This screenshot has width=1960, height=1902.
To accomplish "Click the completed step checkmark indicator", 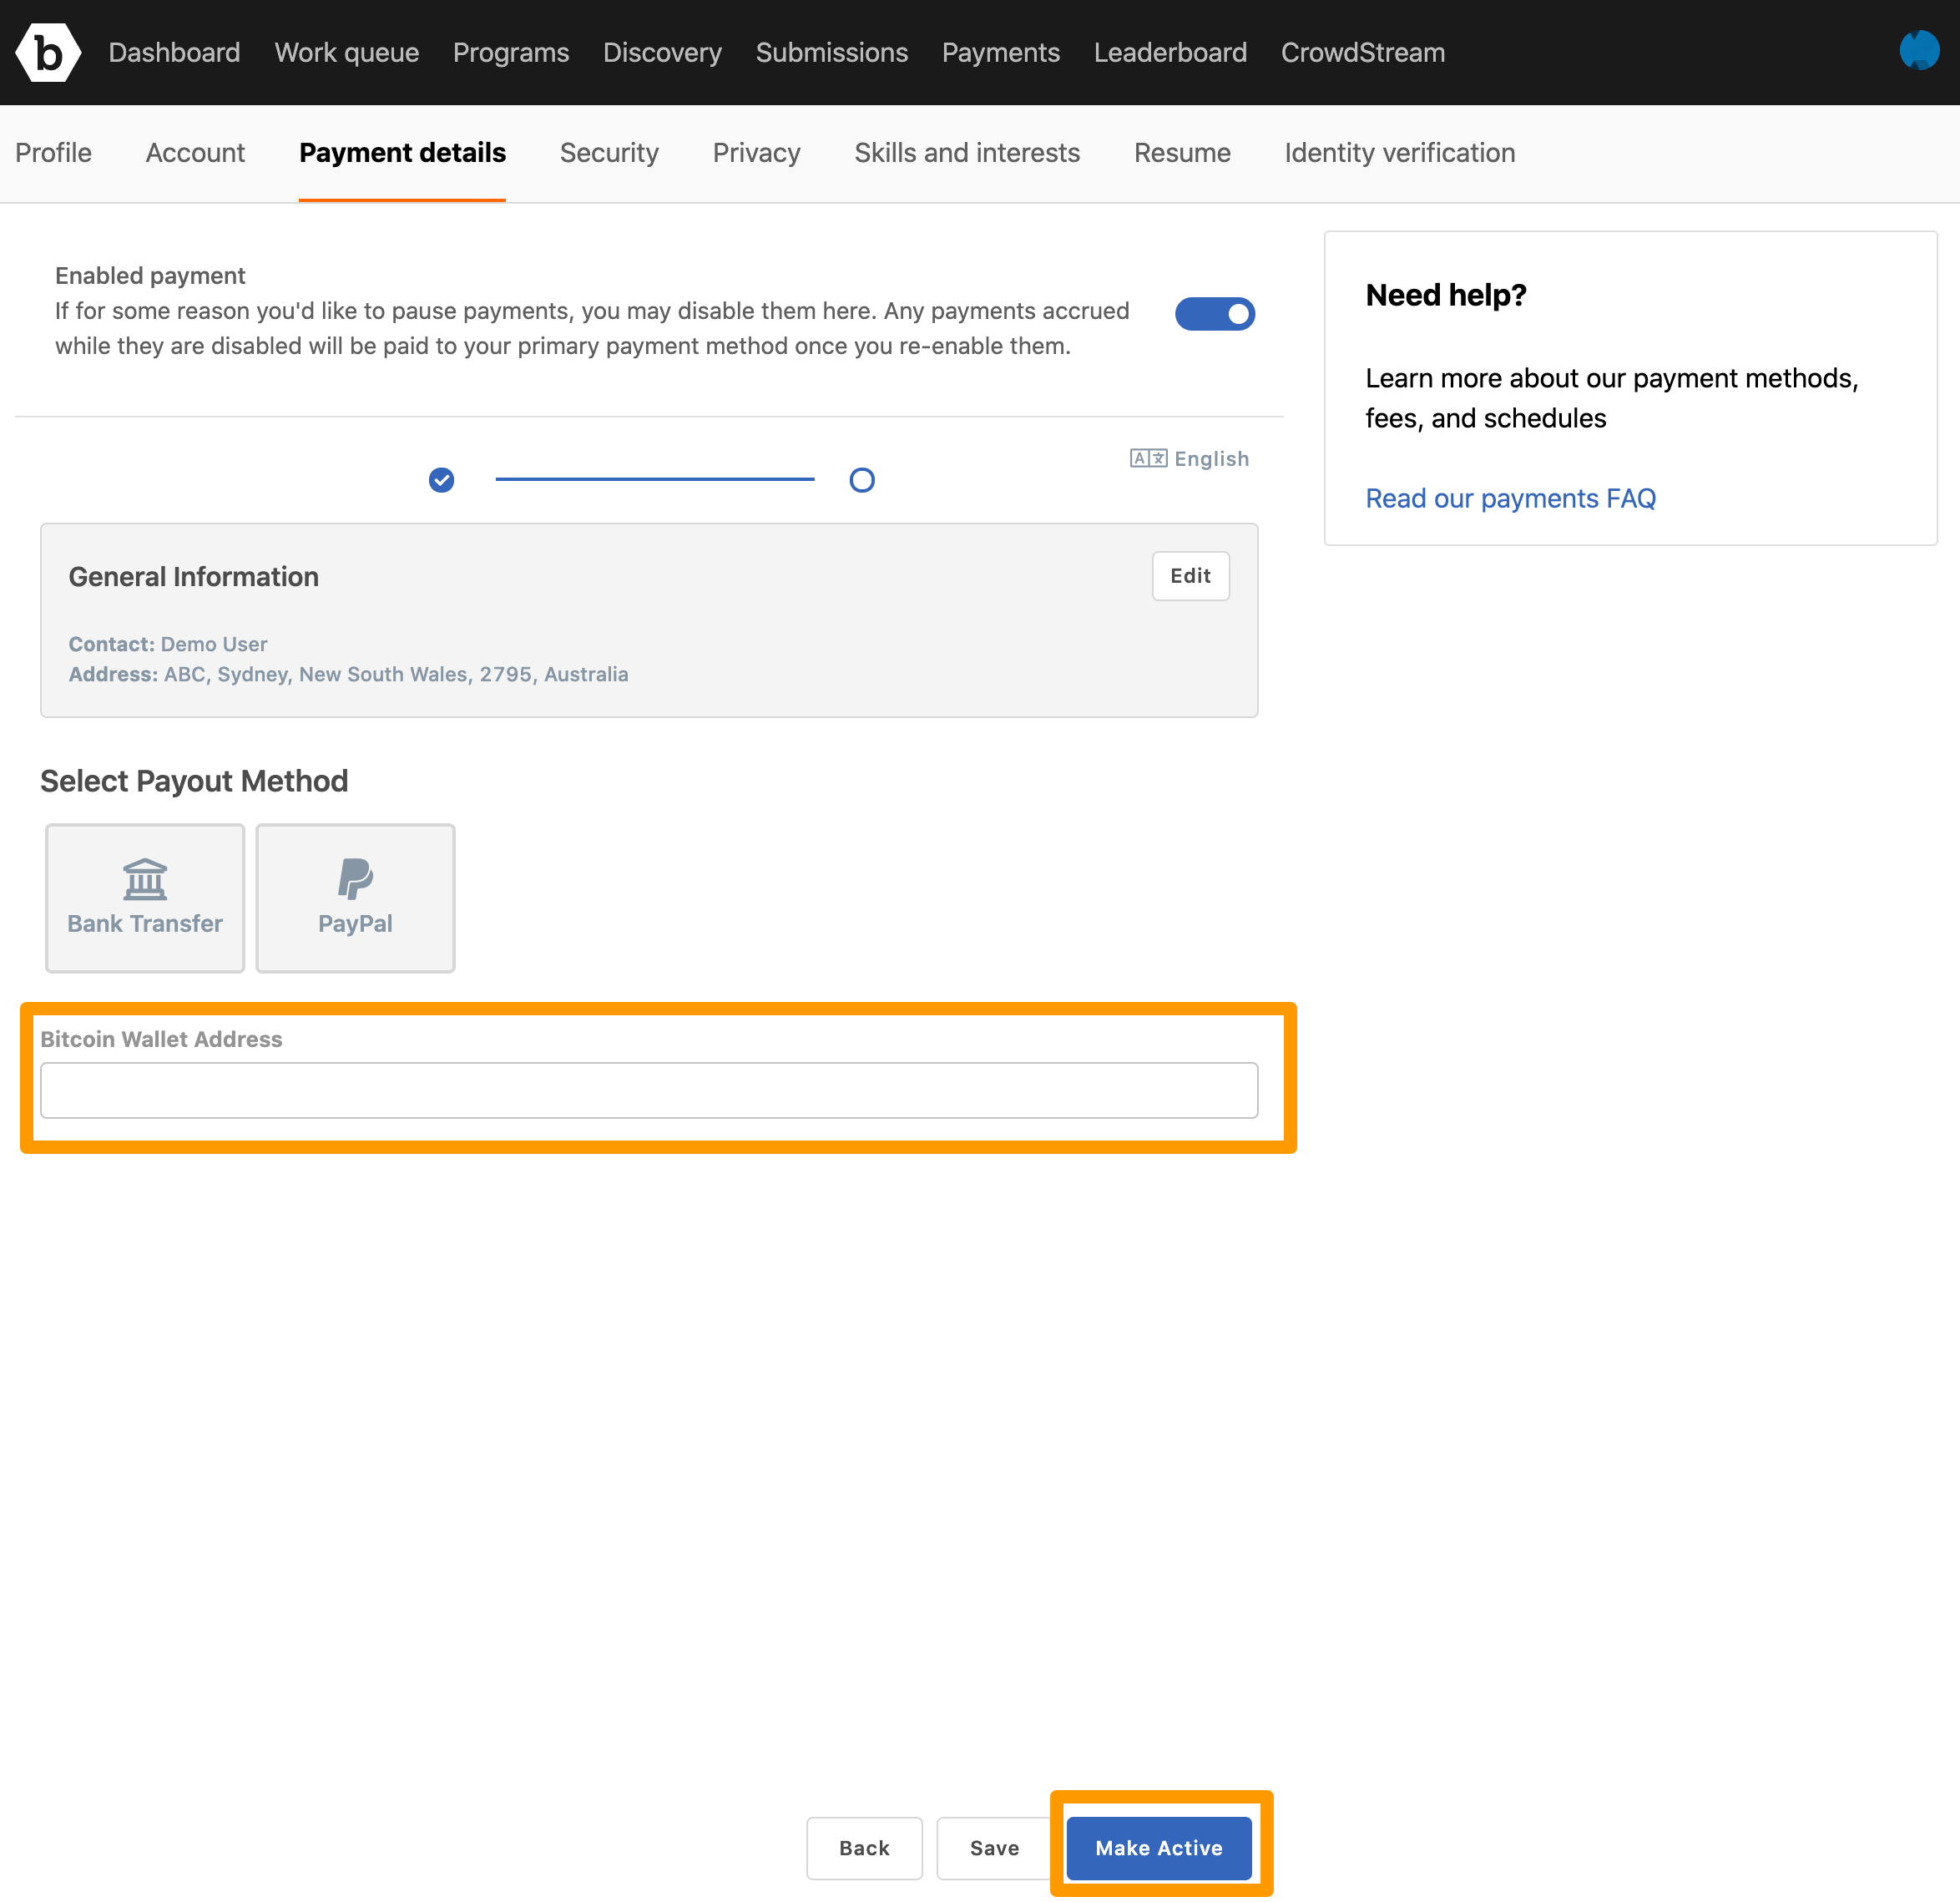I will tap(441, 479).
